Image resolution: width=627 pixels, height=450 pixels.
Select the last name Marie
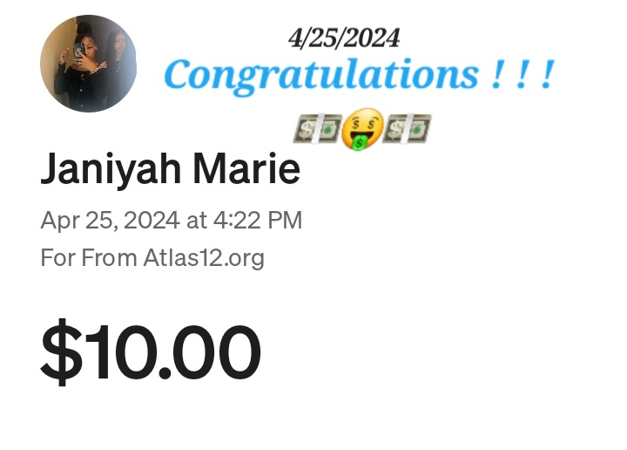[x=246, y=168]
